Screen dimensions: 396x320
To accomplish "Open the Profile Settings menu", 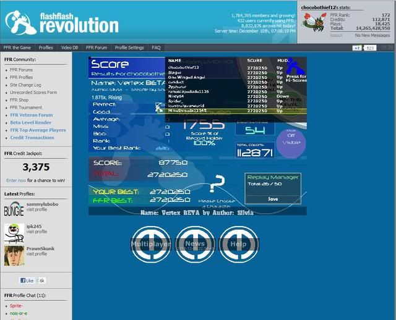I will pos(129,48).
